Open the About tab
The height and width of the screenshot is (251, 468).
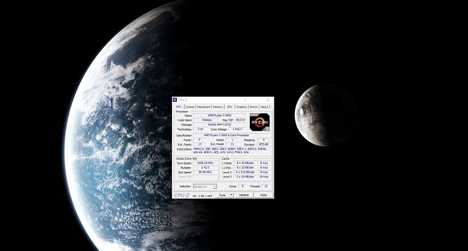264,107
